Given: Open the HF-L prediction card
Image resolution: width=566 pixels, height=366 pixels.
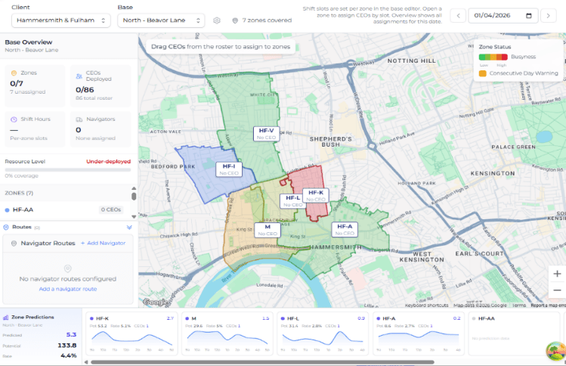Looking at the screenshot, I should tap(323, 333).
